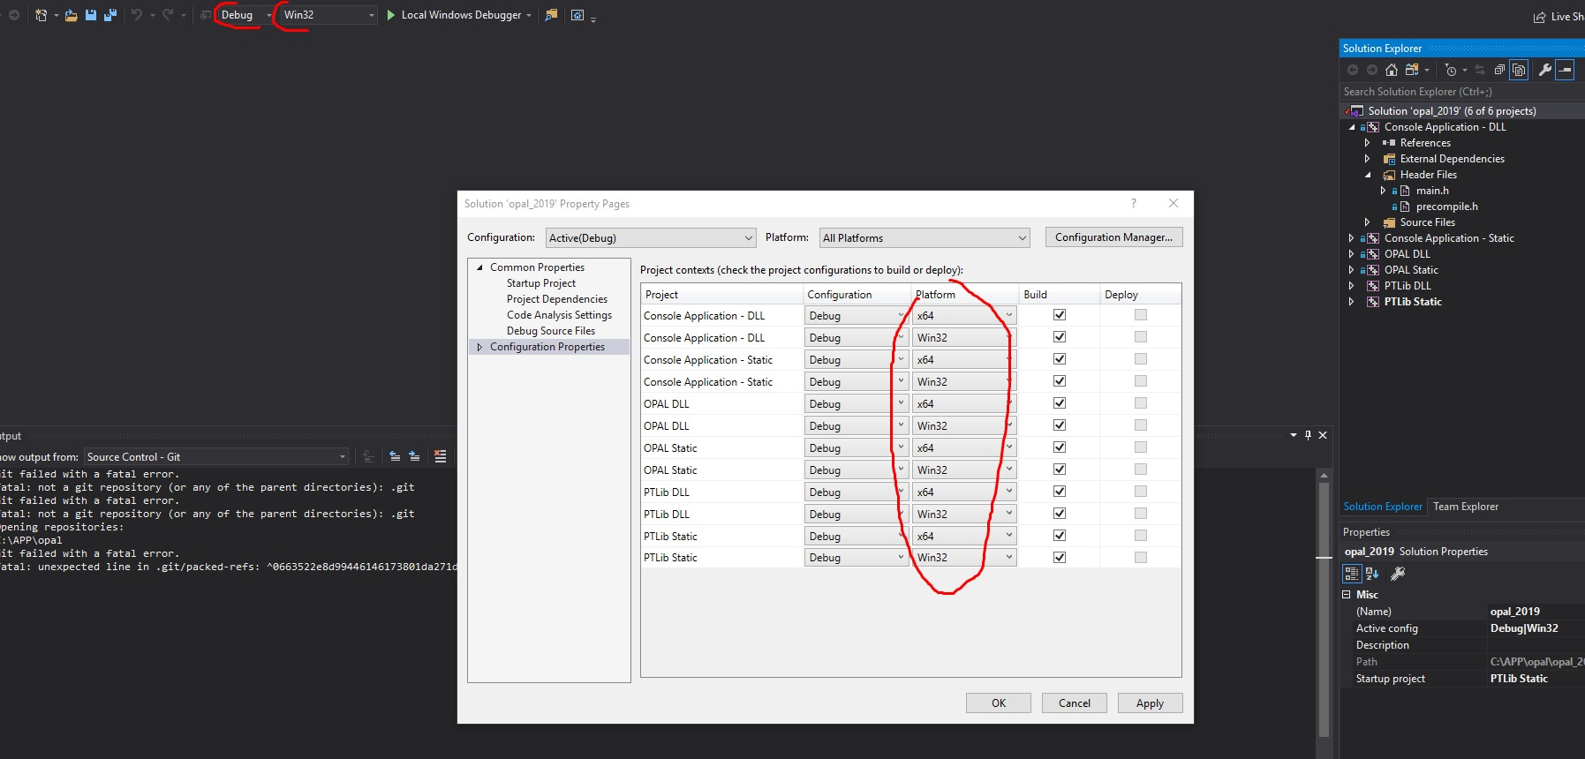The image size is (1585, 759).
Task: Open Configuration Manager button
Action: click(x=1113, y=237)
